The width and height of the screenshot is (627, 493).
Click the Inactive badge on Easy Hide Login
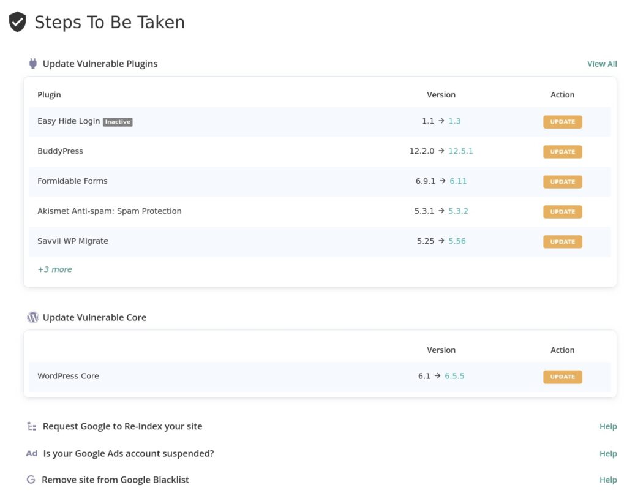tap(118, 122)
